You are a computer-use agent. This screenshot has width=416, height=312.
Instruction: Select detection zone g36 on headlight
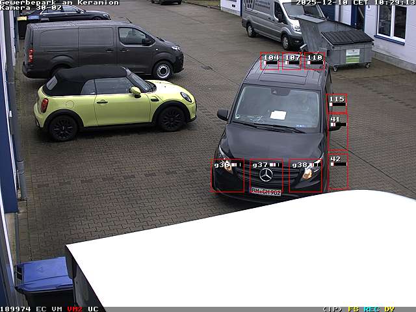[227, 175]
